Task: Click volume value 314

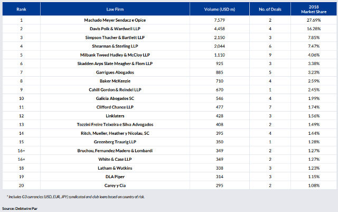Action: (220, 177)
